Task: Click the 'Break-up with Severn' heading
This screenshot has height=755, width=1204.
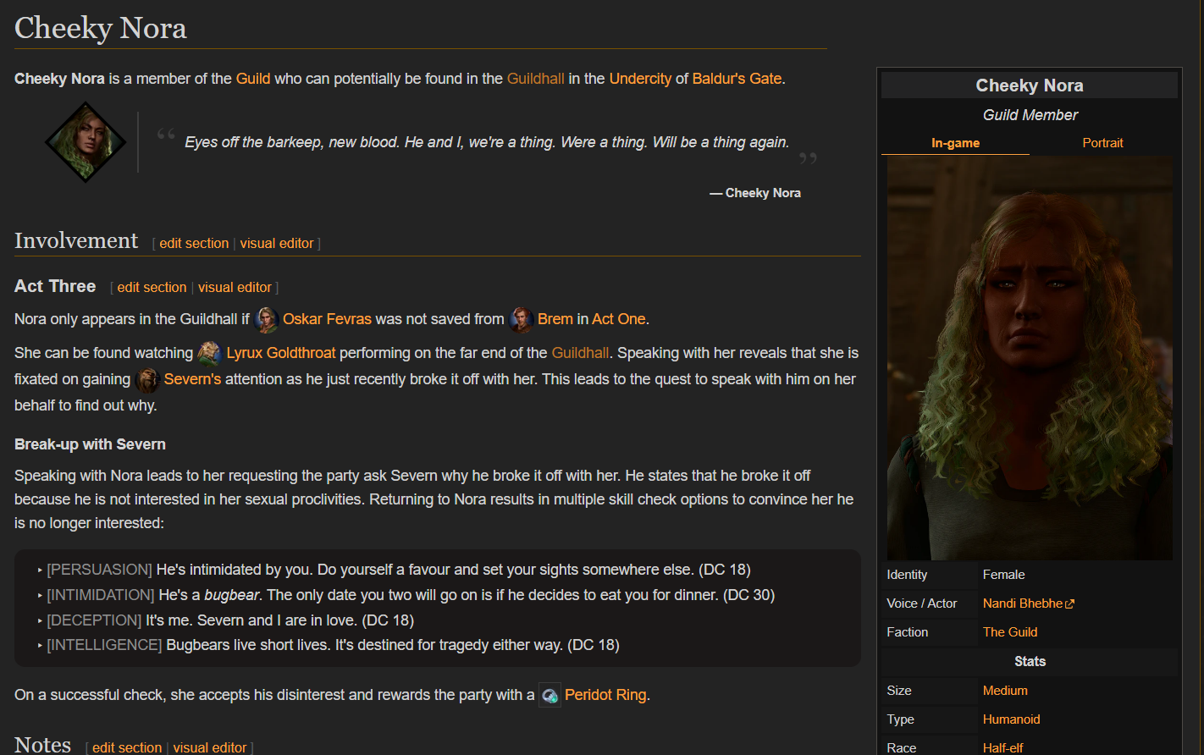Action: 90,444
